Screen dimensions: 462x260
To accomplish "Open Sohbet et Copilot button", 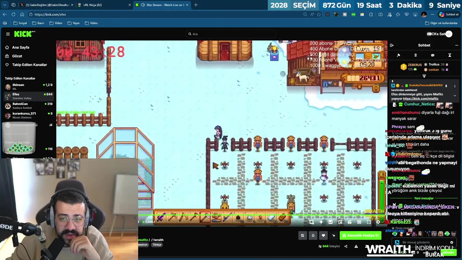I will click(x=449, y=14).
